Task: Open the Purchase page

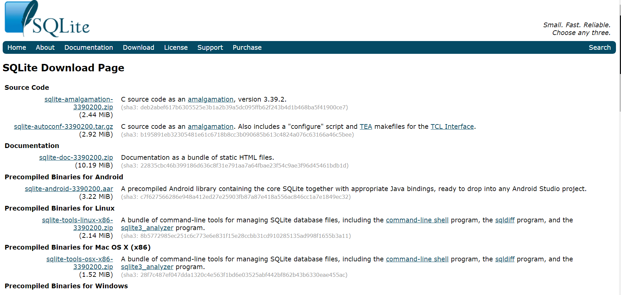Action: coord(247,47)
